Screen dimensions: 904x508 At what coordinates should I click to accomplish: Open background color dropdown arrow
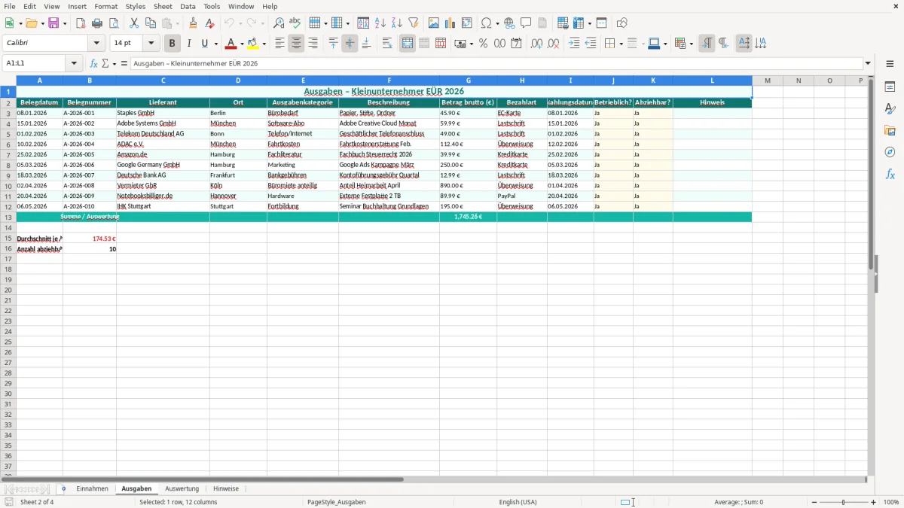pos(264,44)
